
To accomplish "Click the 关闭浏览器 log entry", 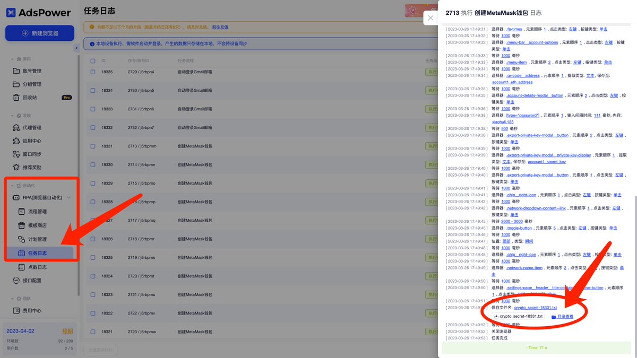I will (502, 331).
